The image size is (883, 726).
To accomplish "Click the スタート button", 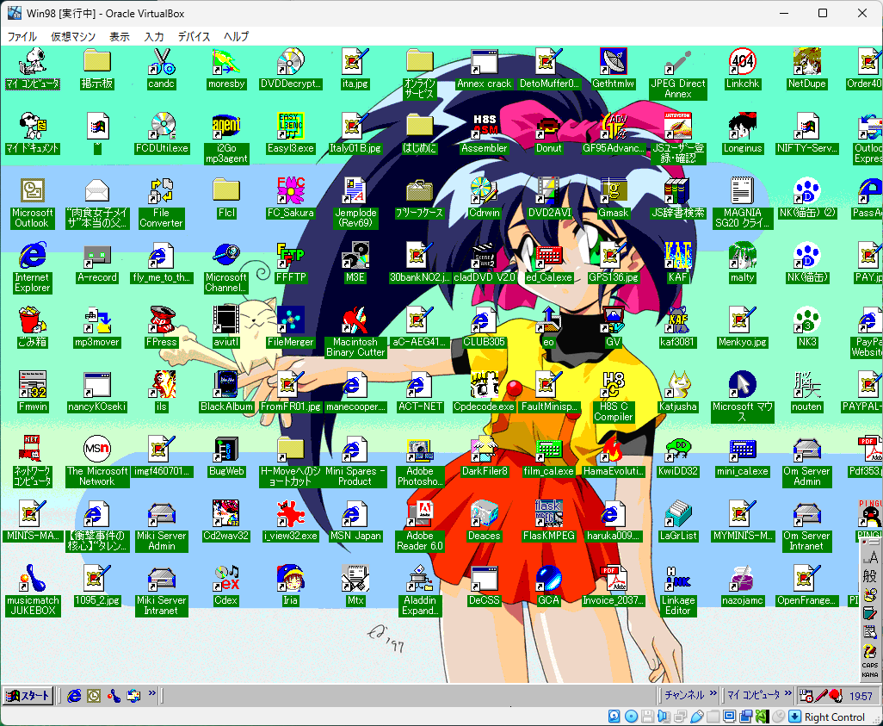I will [x=28, y=695].
